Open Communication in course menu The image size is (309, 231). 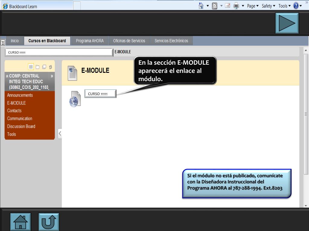point(20,119)
